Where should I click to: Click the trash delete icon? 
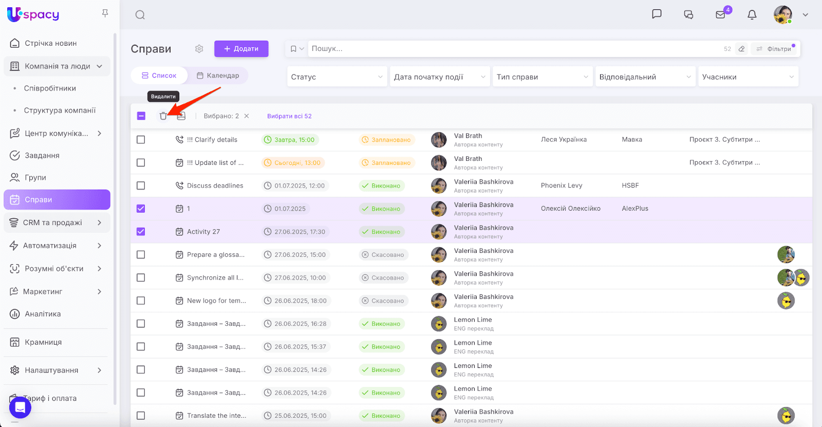[163, 116]
